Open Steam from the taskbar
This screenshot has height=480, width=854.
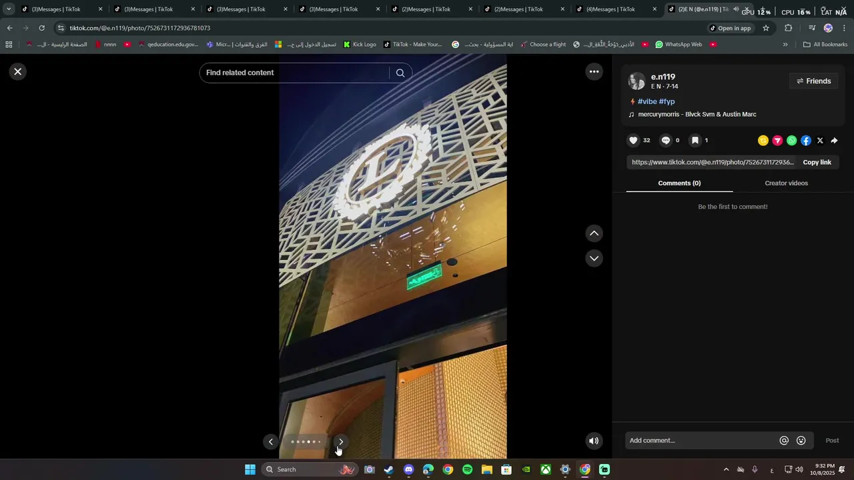pyautogui.click(x=389, y=469)
